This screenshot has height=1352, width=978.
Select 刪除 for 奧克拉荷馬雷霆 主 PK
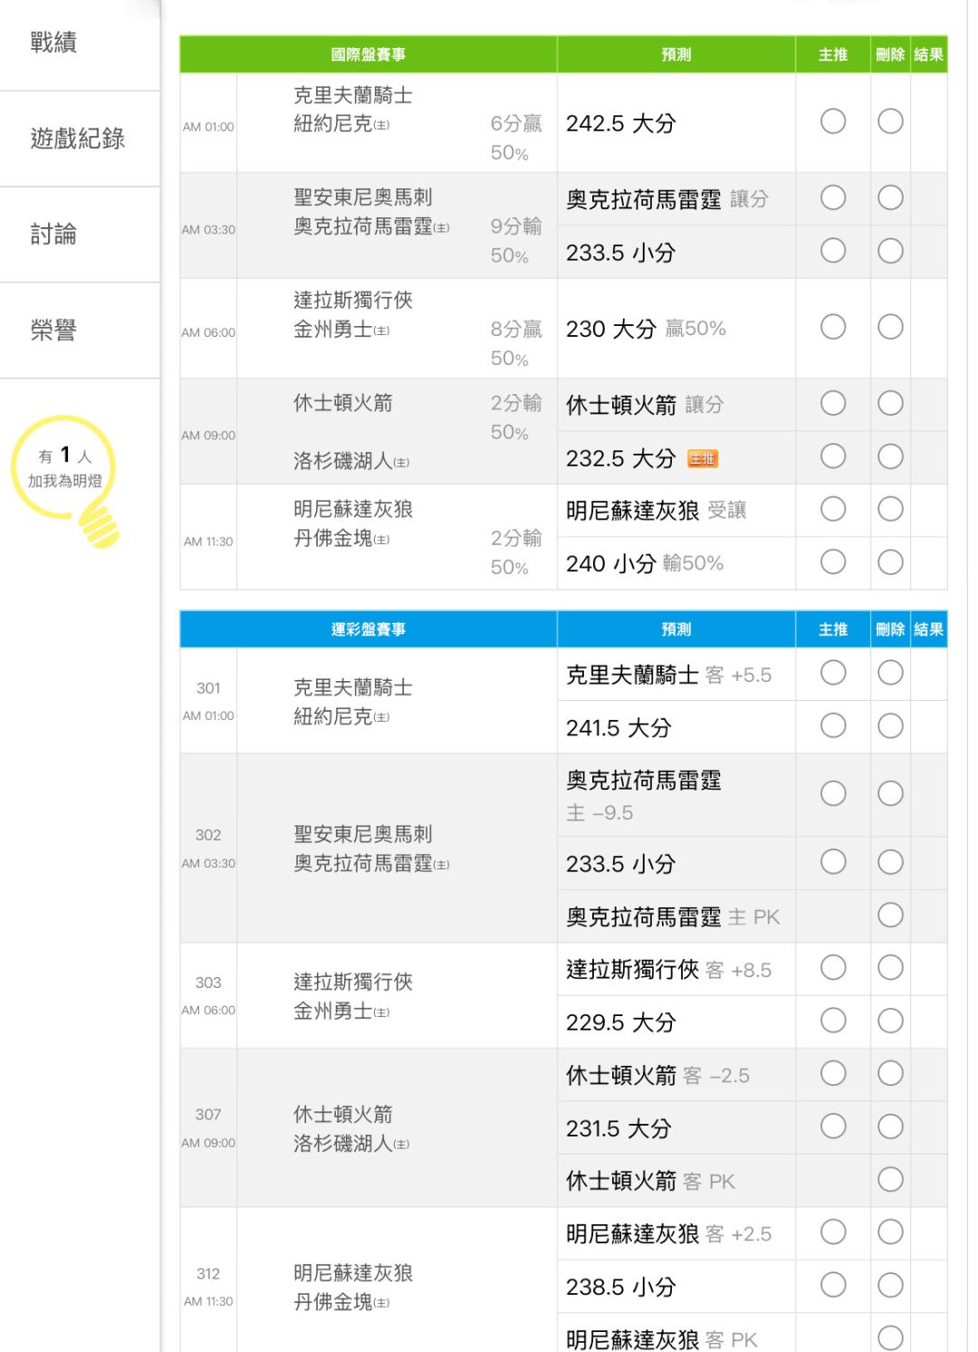pos(890,915)
